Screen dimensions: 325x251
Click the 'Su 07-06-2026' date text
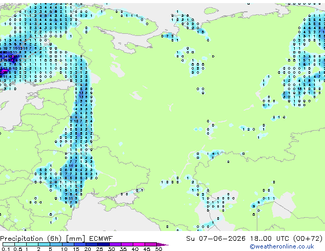(x=216, y=239)
